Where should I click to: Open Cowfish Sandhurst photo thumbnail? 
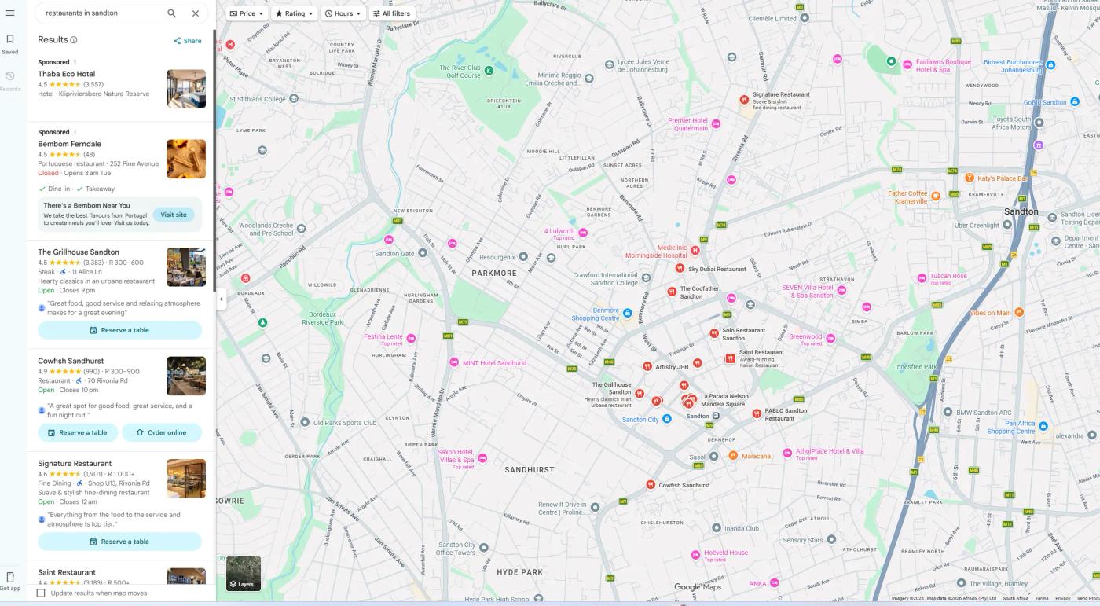pos(186,376)
